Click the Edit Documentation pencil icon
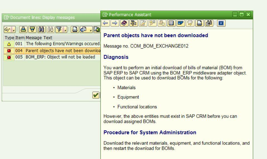The height and width of the screenshot is (159, 267). tap(143, 23)
